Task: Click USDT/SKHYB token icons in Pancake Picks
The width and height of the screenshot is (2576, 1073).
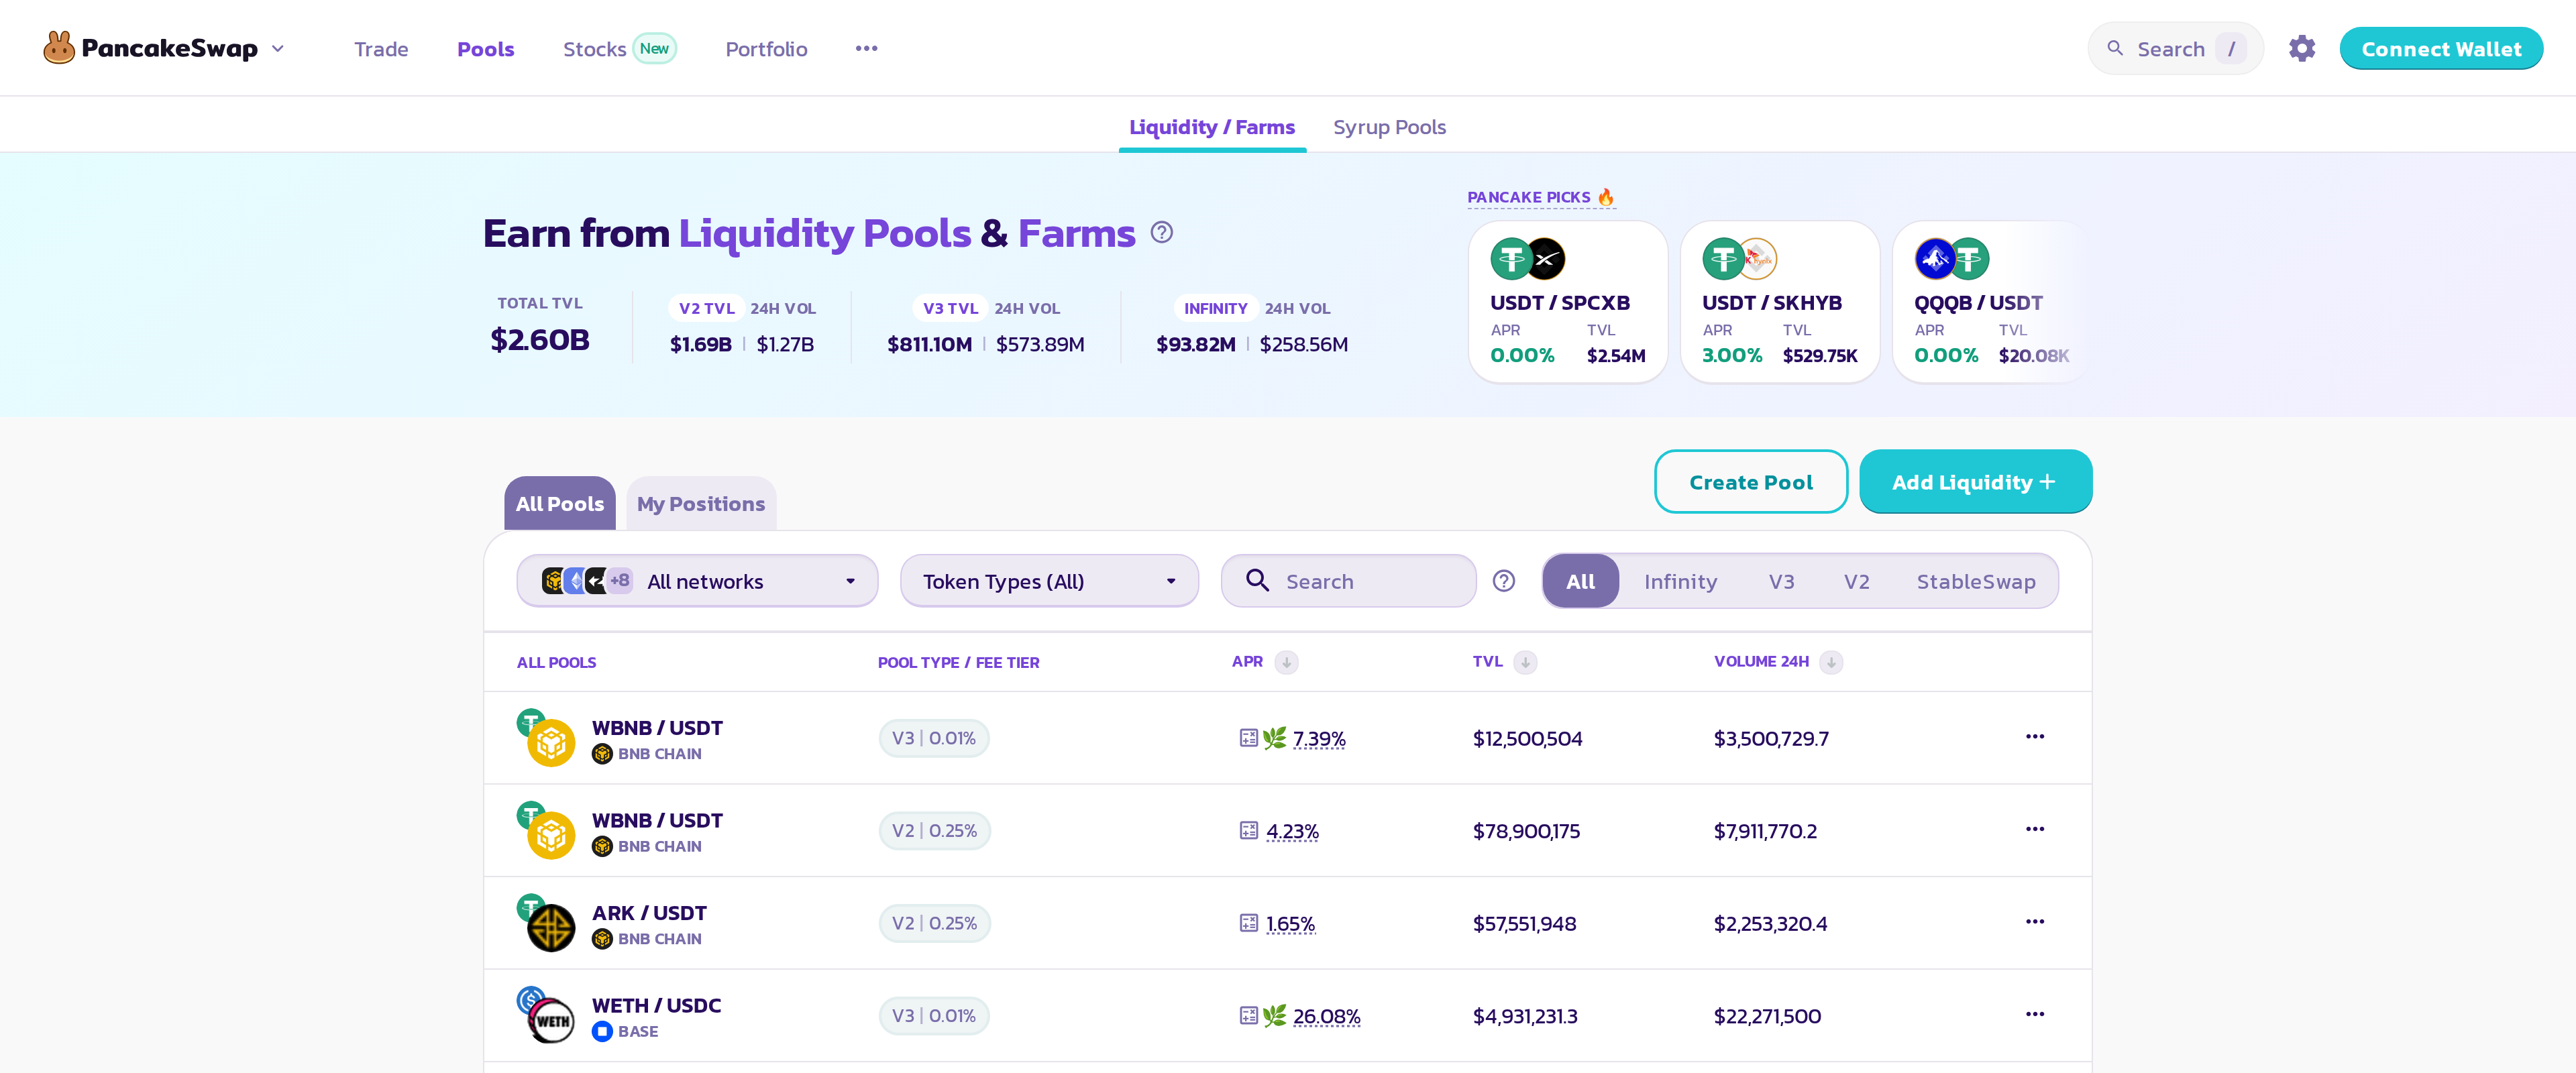Action: point(1739,259)
